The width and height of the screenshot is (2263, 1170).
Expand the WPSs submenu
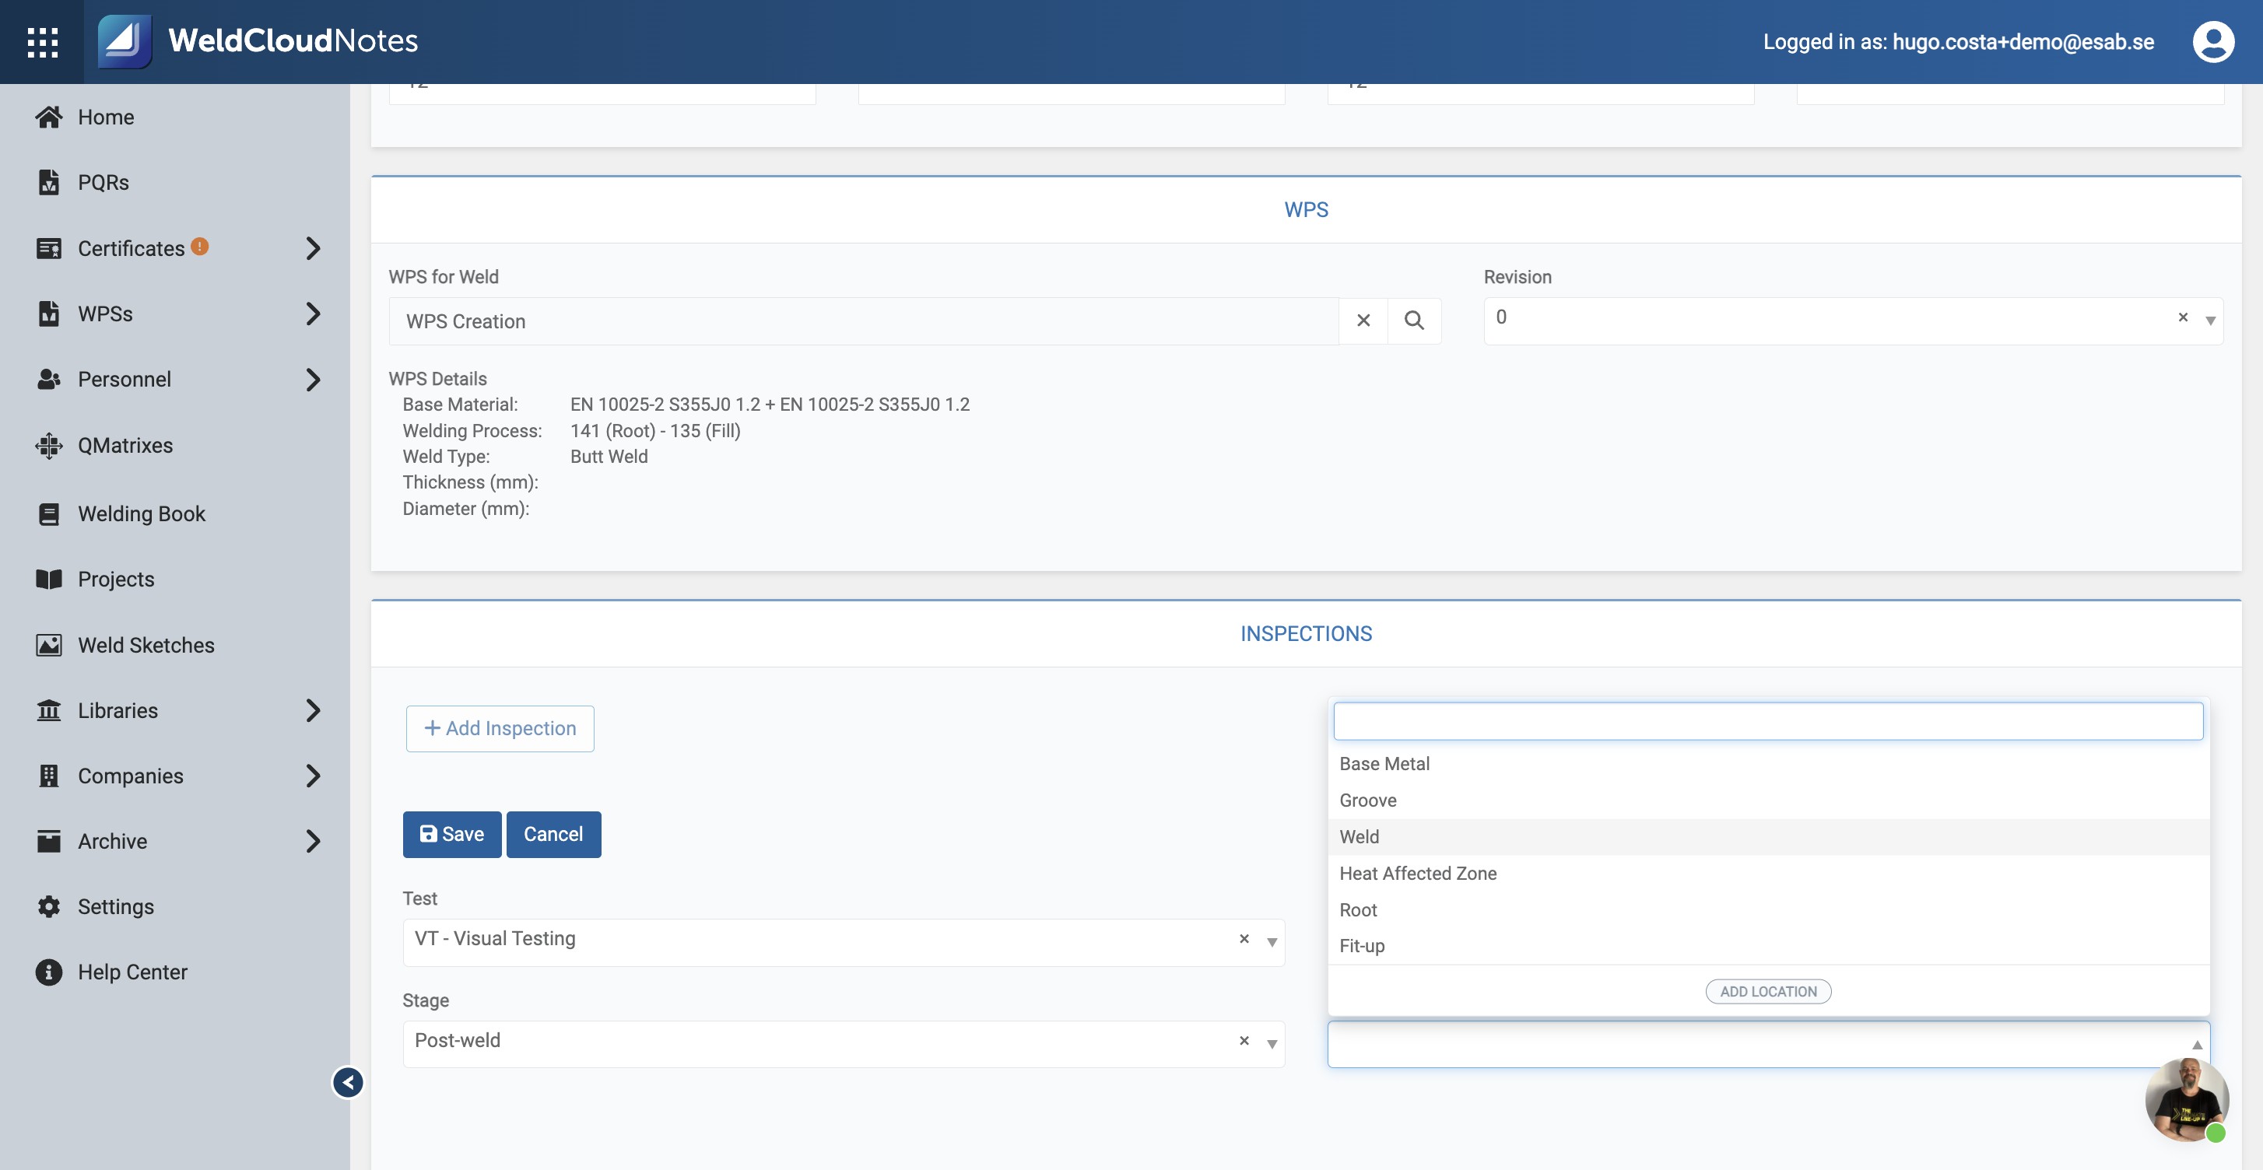coord(314,314)
